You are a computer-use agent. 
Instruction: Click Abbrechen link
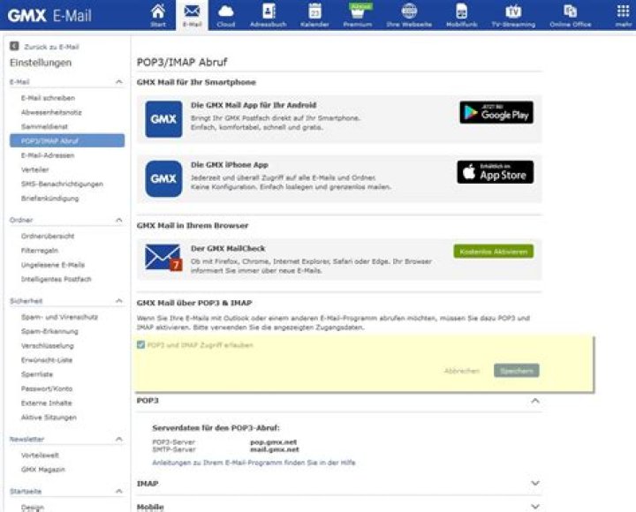pos(462,371)
